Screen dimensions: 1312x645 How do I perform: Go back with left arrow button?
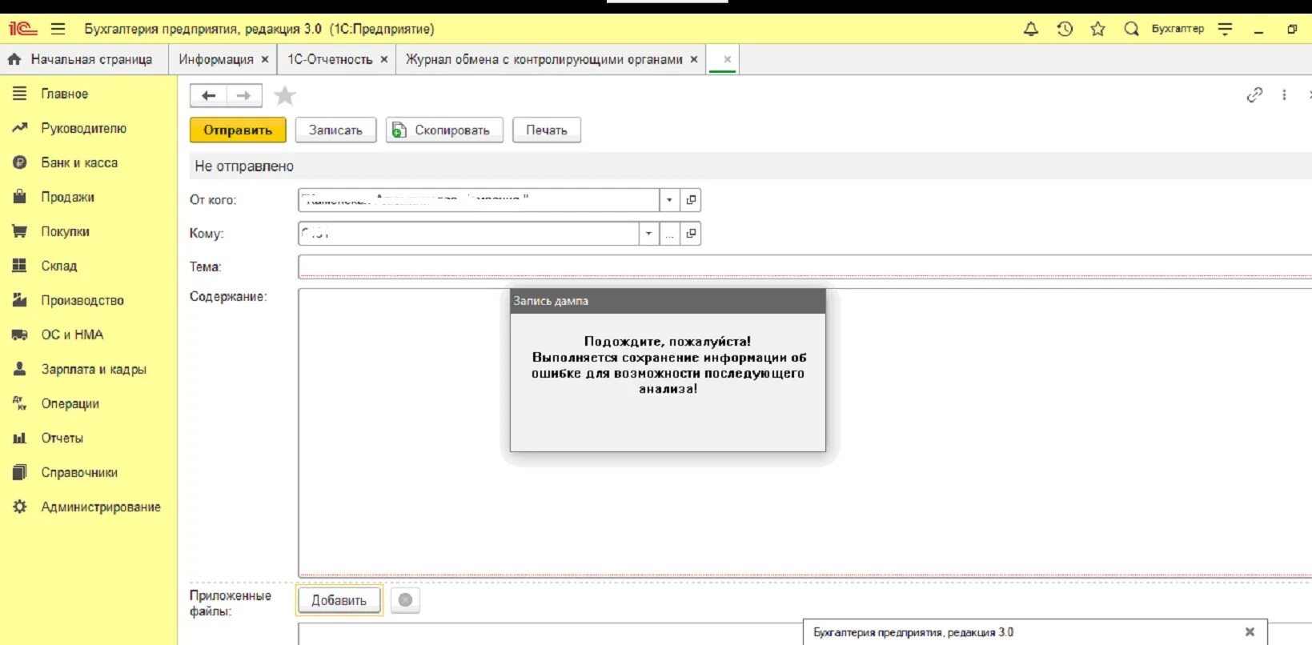(x=208, y=96)
